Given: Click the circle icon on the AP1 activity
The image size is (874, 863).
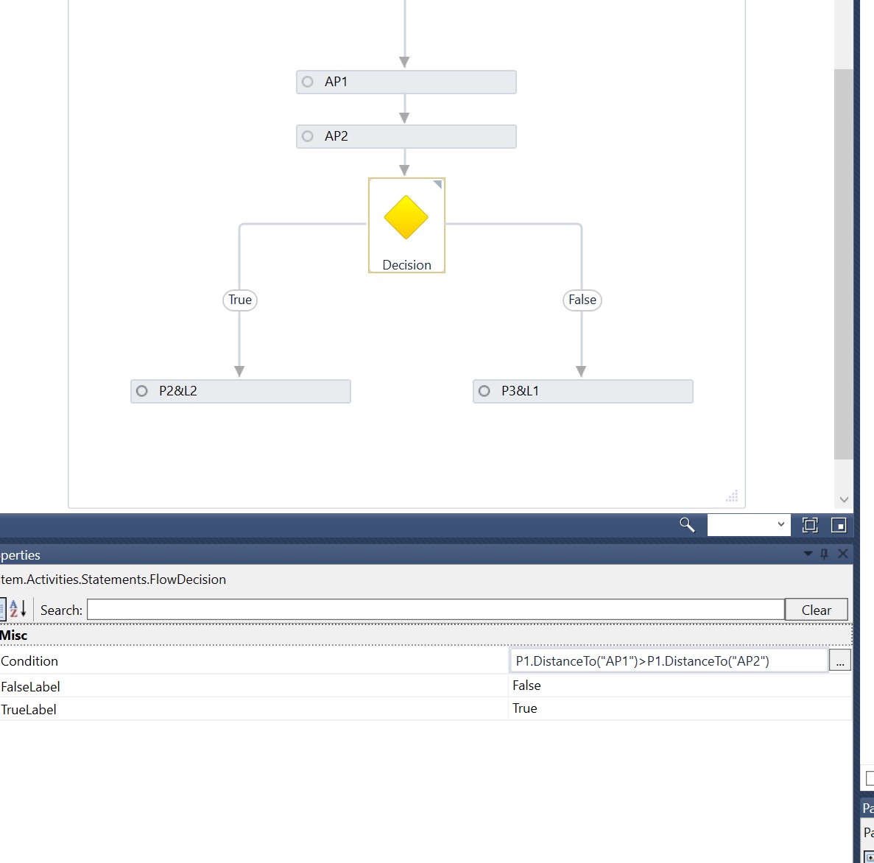Looking at the screenshot, I should pos(307,82).
